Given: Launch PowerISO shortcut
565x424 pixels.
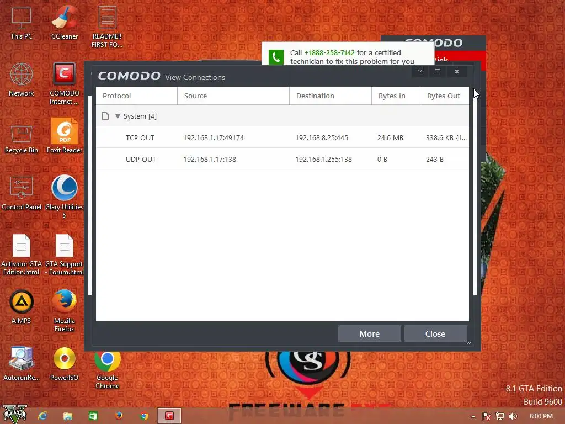Looking at the screenshot, I should coord(65,363).
